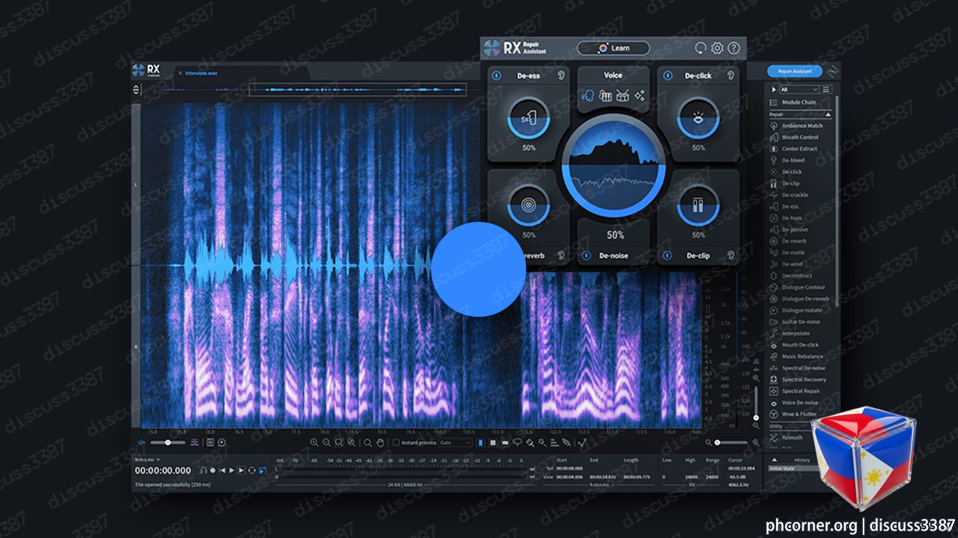The image size is (958, 538).
Task: Open De-bleed module
Action: 793,161
